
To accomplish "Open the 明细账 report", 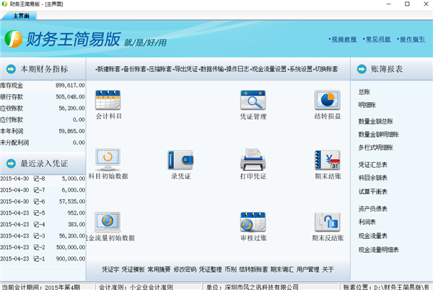I will pyautogui.click(x=367, y=105).
